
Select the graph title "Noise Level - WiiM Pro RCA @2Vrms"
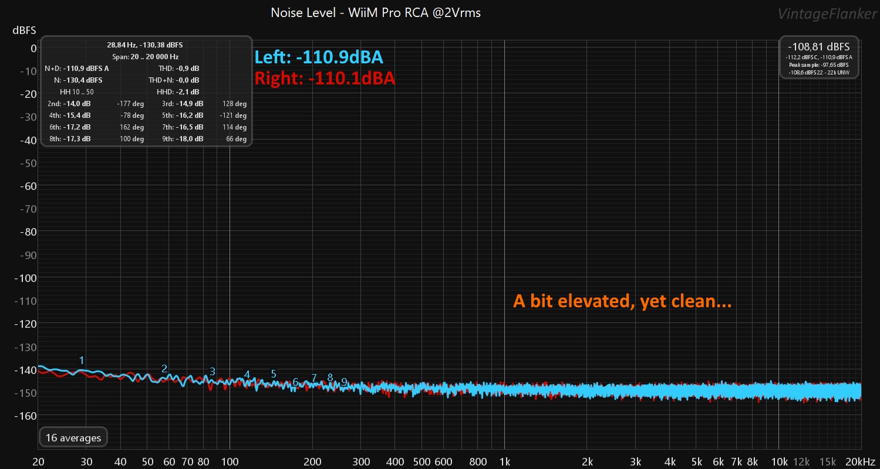pos(376,12)
